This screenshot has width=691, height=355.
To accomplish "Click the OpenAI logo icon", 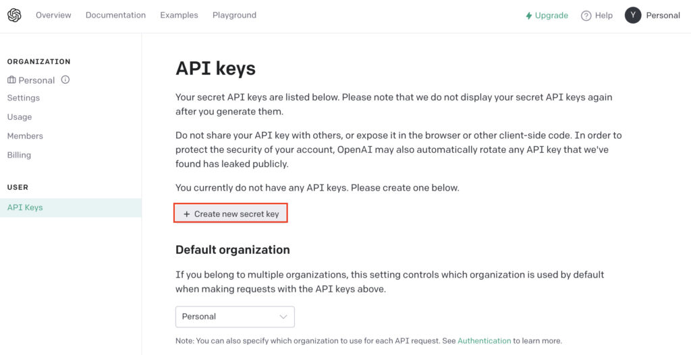I will [x=14, y=15].
